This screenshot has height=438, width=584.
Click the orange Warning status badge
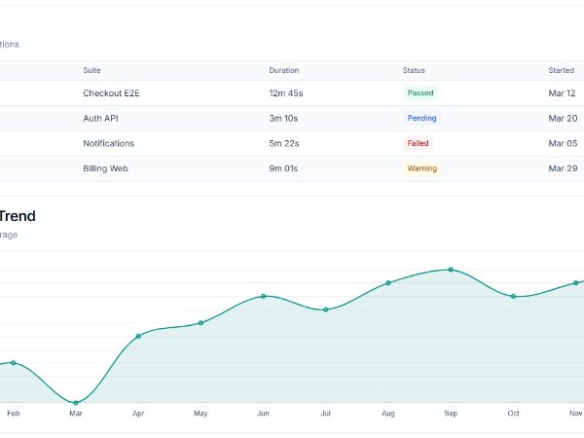[x=421, y=168]
